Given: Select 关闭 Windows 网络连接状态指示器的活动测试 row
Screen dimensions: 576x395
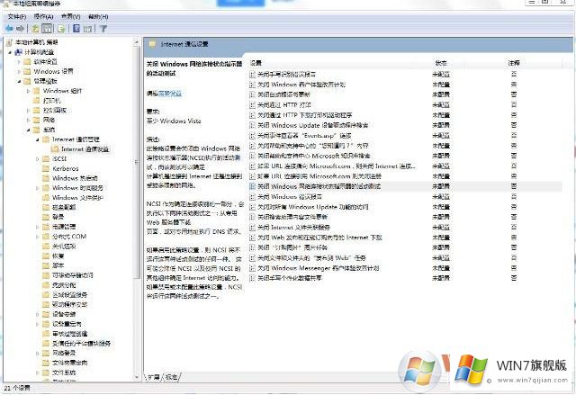Looking at the screenshot, I should click(406, 186).
